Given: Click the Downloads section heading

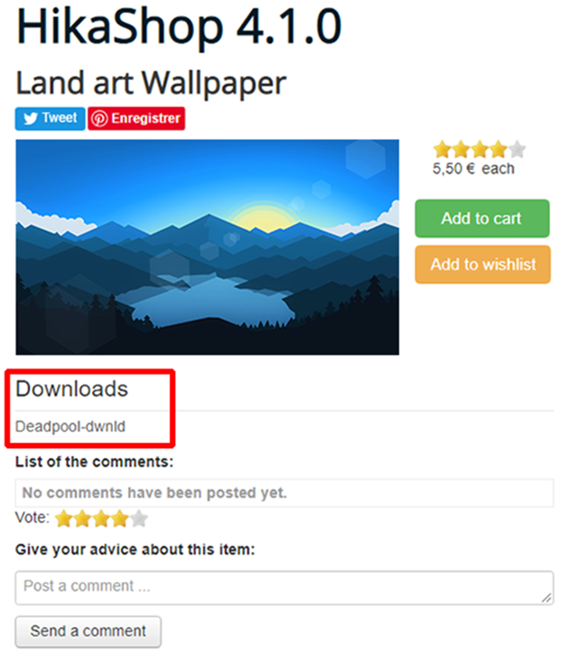Looking at the screenshot, I should pos(72,389).
